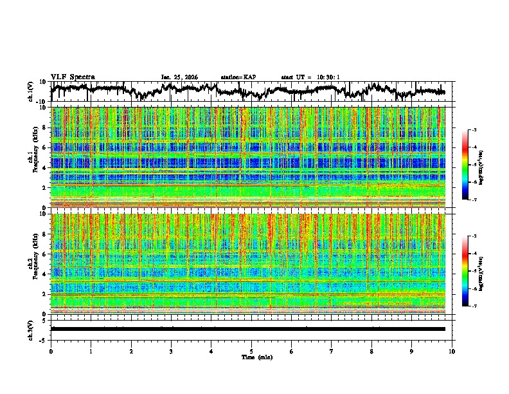Image resolution: width=509 pixels, height=394 pixels.
Task: Click time axis tick label "8"
Action: point(371,352)
